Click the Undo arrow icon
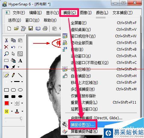 pyautogui.click(x=13, y=47)
